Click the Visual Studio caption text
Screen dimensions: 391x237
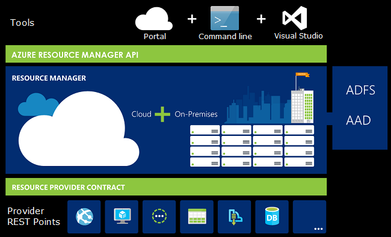[x=298, y=36]
